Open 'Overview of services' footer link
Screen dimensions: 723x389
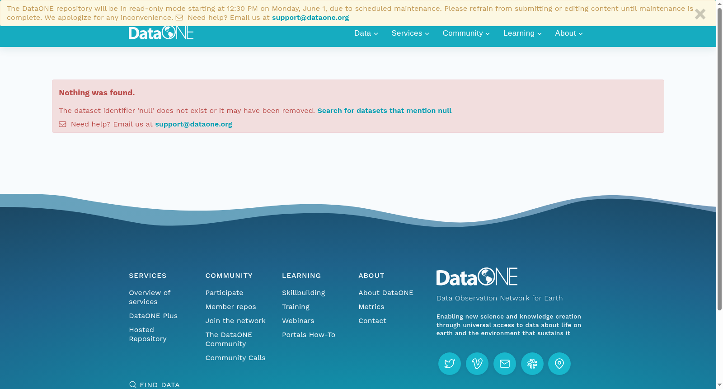150,297
